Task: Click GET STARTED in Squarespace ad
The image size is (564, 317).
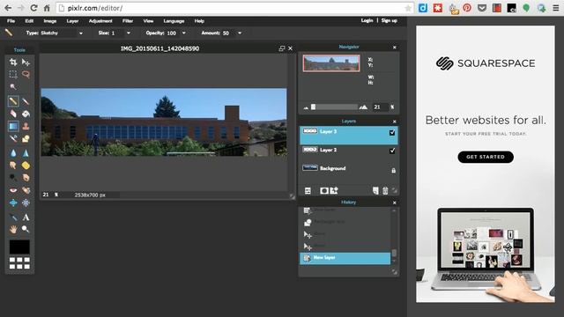Action: click(486, 157)
